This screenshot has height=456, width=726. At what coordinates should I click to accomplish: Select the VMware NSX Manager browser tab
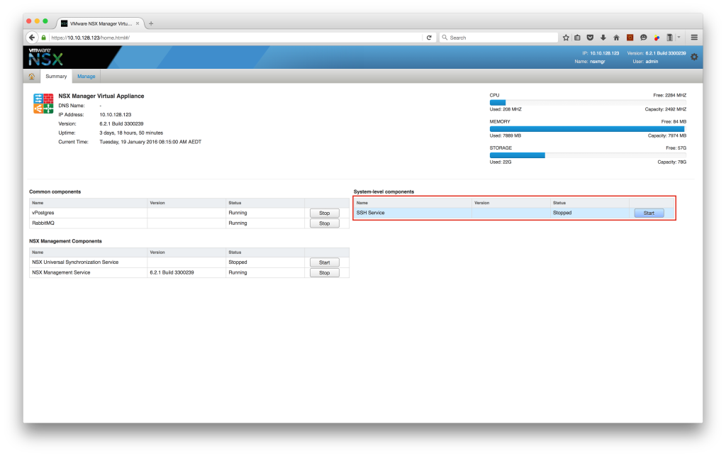pos(100,23)
